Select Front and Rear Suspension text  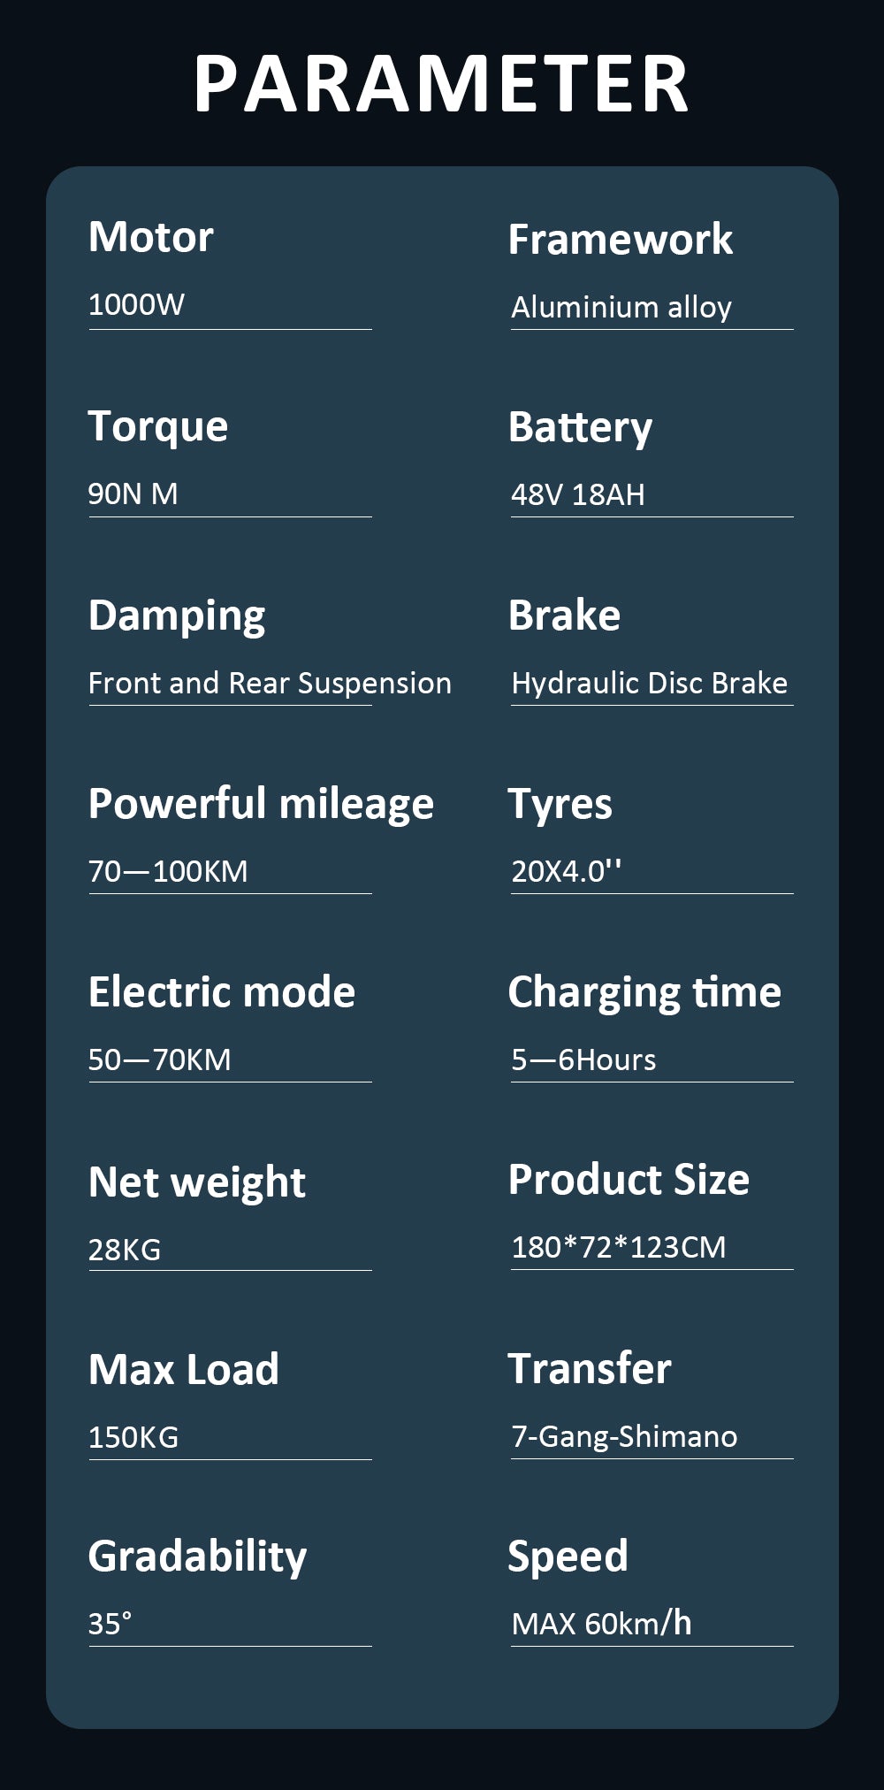click(270, 684)
